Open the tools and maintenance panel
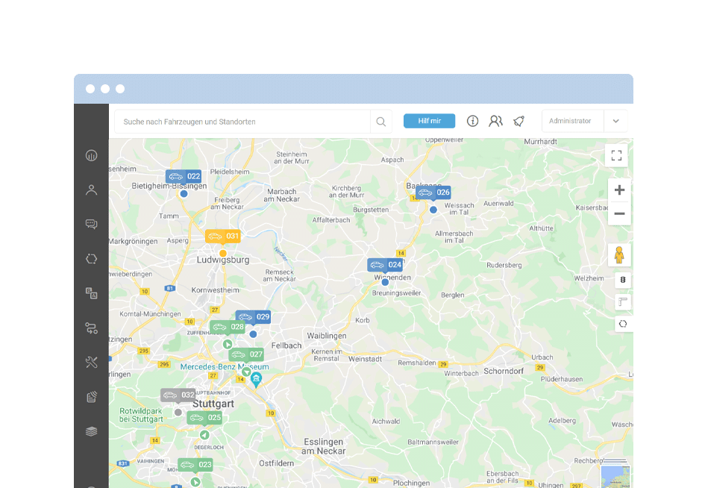 tap(91, 362)
